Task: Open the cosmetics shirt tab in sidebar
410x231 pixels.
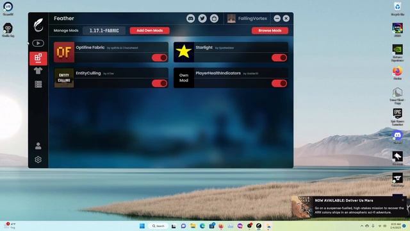Action: pyautogui.click(x=38, y=71)
